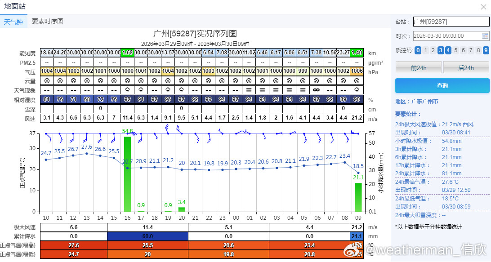Select the 天气钟 tab

click(x=13, y=22)
